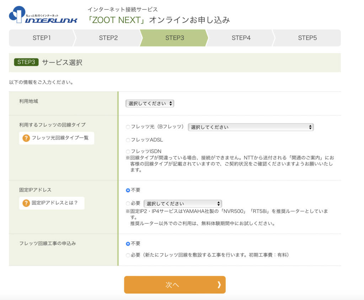
Task: Select the フレッツADSL radio button
Action: tap(128, 140)
